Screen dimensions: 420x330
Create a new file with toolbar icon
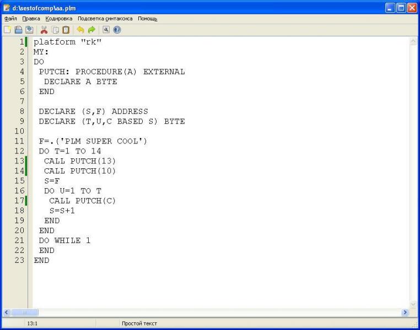tap(7, 30)
